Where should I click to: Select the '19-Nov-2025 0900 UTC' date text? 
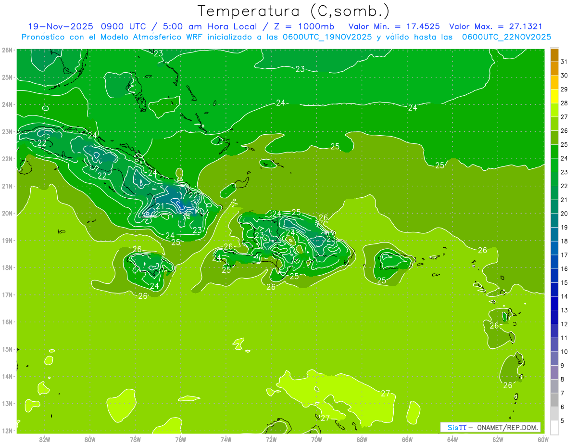coord(87,26)
